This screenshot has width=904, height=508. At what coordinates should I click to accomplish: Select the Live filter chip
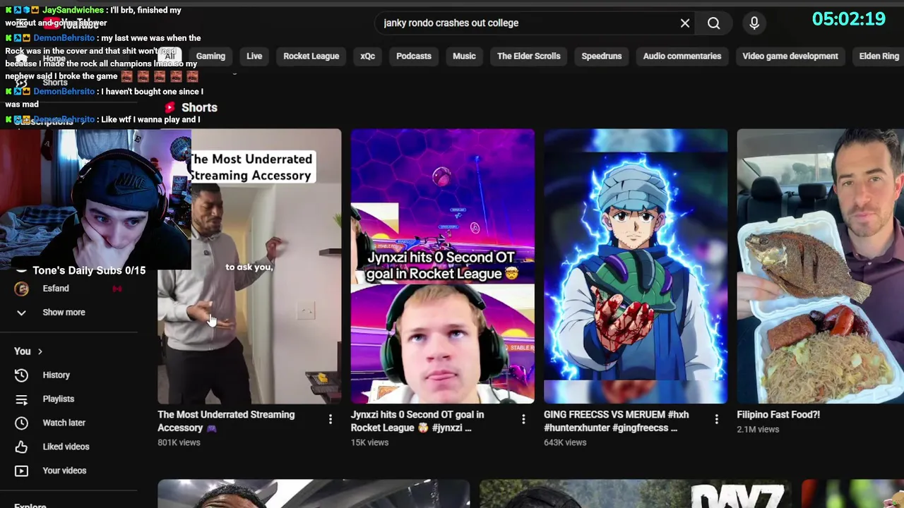(x=254, y=56)
